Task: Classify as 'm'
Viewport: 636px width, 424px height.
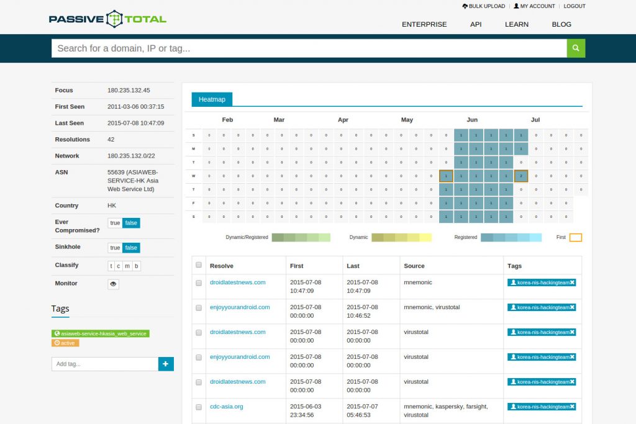Action: (x=127, y=266)
